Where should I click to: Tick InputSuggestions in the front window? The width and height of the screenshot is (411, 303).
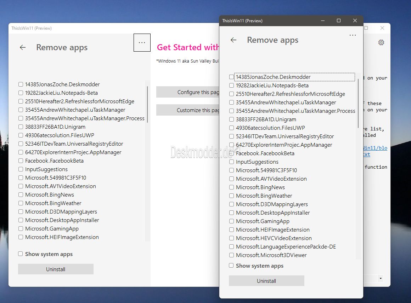pos(231,162)
